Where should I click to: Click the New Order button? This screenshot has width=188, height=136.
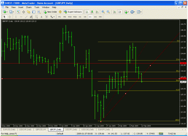(50, 12)
